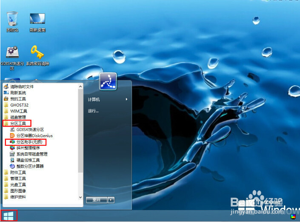Expand the 磁盘管理 folder
Viewport: 300px width, 222px height.
[x=15, y=117]
